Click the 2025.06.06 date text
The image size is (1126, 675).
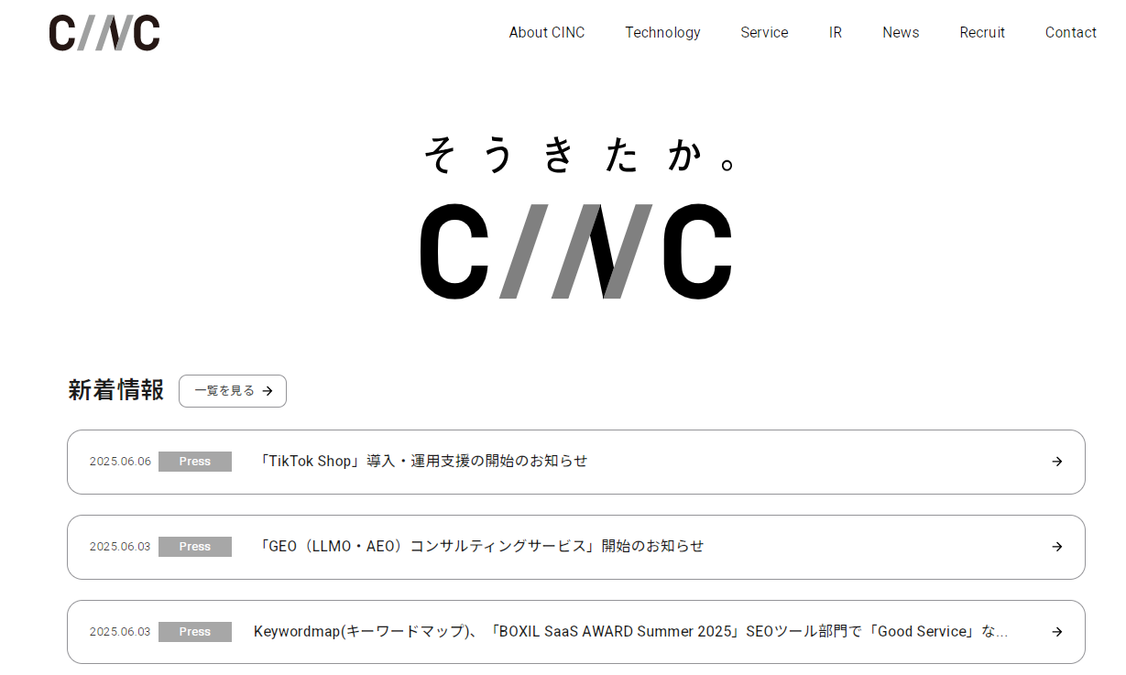[120, 462]
